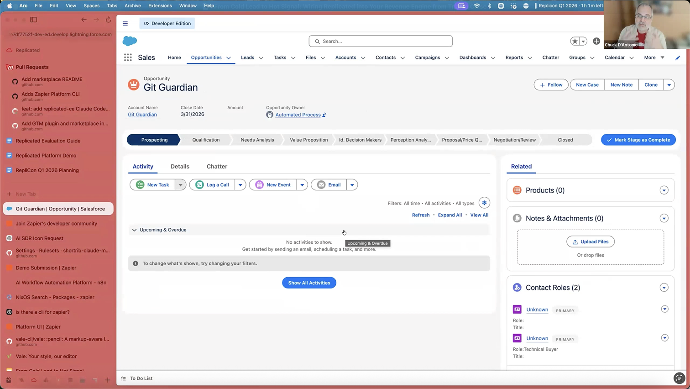
Task: Click the change owner icon beside Automated Process
Action: click(324, 115)
